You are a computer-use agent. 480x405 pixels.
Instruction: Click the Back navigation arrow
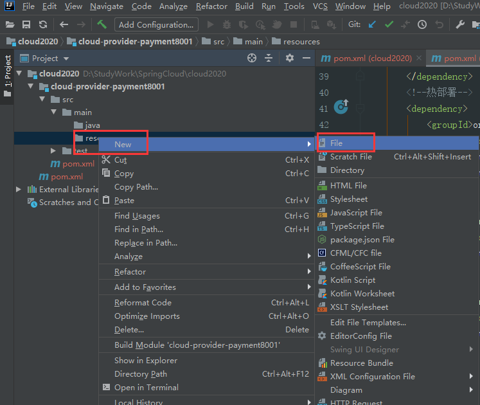pyautogui.click(x=64, y=24)
